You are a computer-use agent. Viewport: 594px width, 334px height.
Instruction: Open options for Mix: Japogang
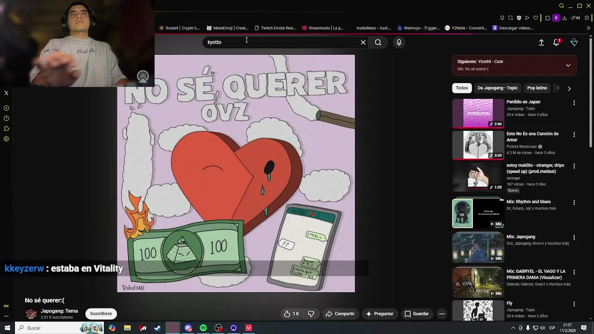(x=574, y=238)
